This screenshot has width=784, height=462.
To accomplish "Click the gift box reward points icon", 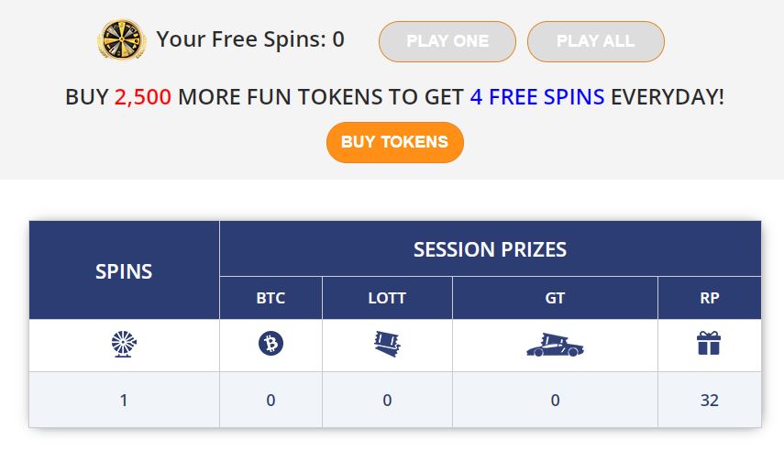I will (709, 343).
